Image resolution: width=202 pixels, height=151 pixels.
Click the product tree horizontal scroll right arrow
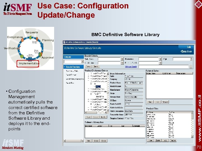(106, 112)
